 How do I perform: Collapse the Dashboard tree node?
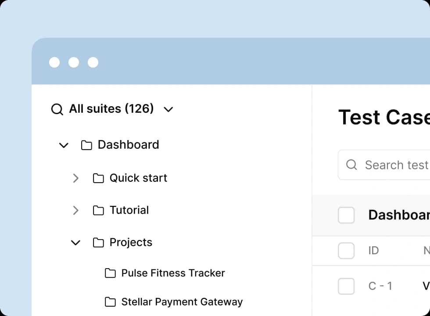point(64,145)
